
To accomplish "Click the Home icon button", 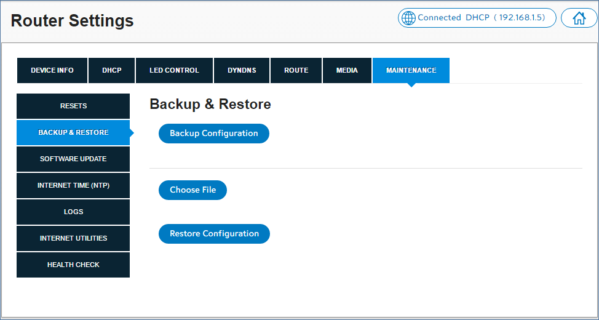I will (579, 18).
